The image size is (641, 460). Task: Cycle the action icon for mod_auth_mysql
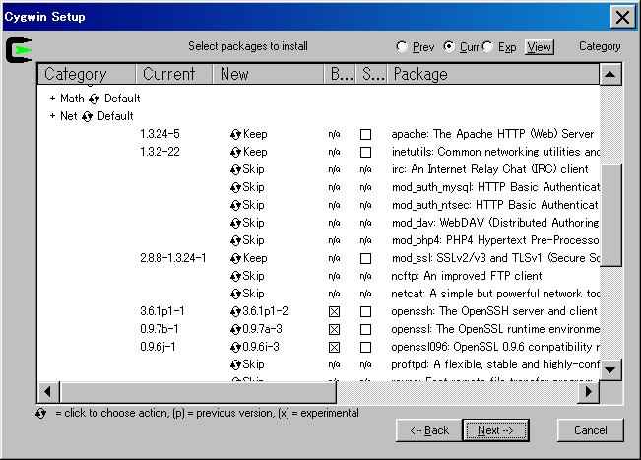(x=235, y=188)
